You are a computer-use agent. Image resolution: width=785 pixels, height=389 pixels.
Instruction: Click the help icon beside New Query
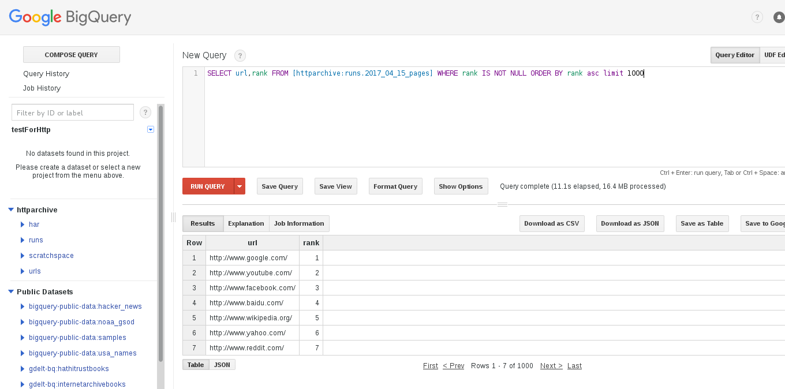(x=240, y=55)
